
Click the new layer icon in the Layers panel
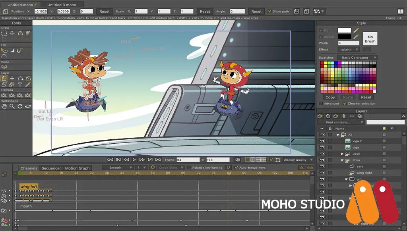320,116
